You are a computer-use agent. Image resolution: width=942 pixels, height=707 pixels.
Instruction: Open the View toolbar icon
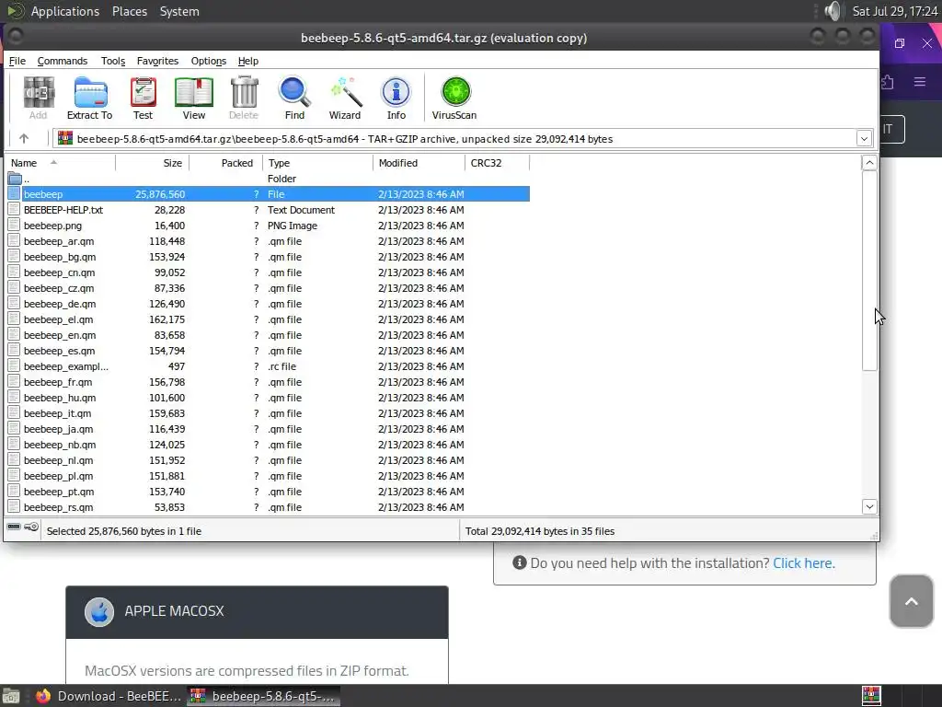coord(193,98)
